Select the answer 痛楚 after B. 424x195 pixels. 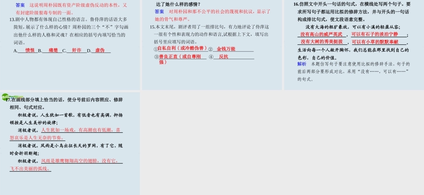click(x=53, y=50)
